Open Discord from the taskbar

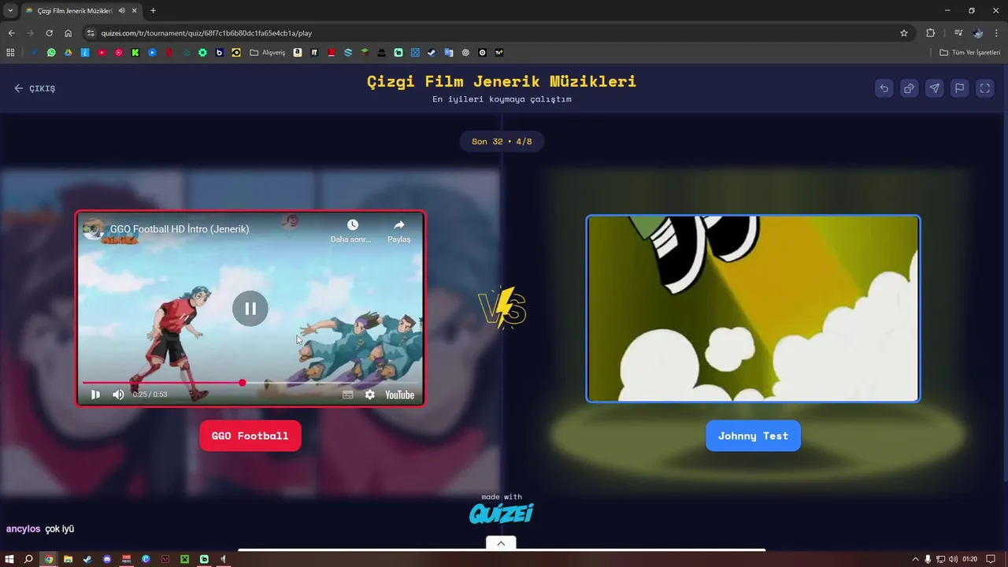coord(107,559)
